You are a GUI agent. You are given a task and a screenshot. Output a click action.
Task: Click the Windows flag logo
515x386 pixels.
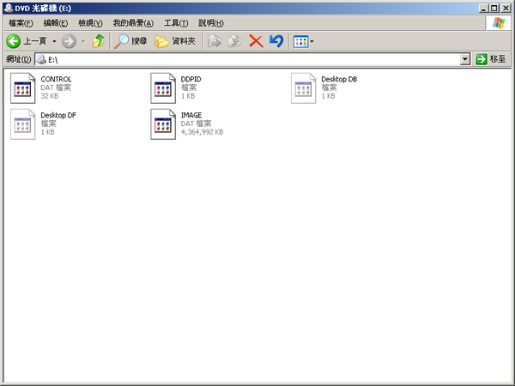tap(498, 23)
